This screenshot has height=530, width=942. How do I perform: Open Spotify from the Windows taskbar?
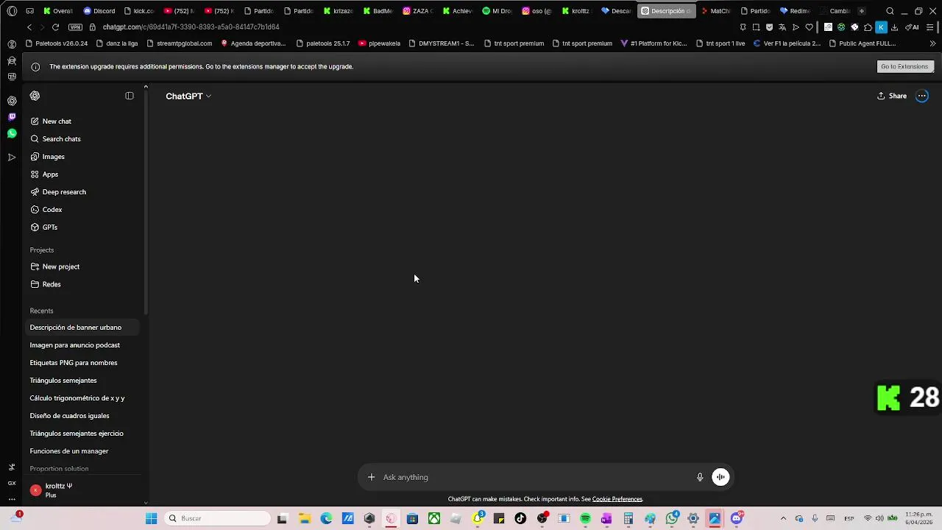click(x=585, y=518)
